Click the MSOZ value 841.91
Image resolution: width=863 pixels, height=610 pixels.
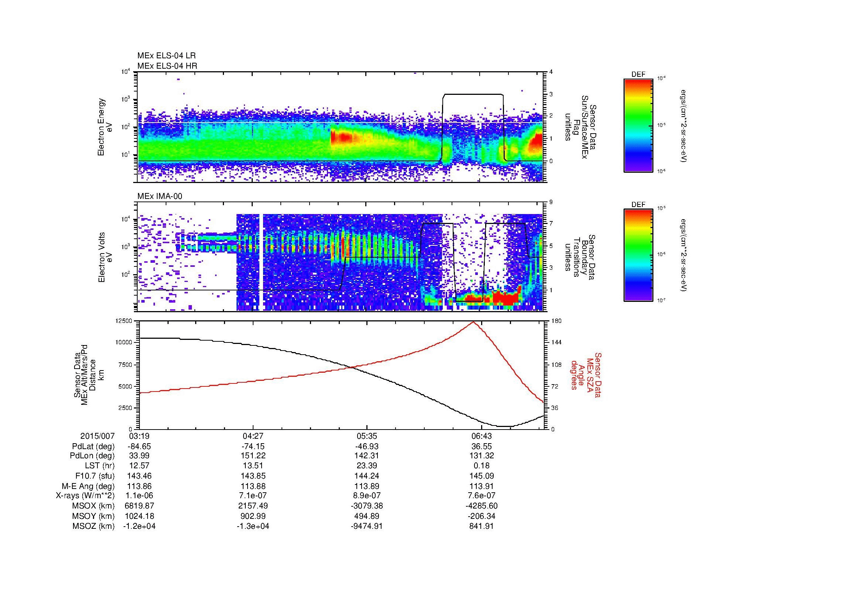coord(481,527)
